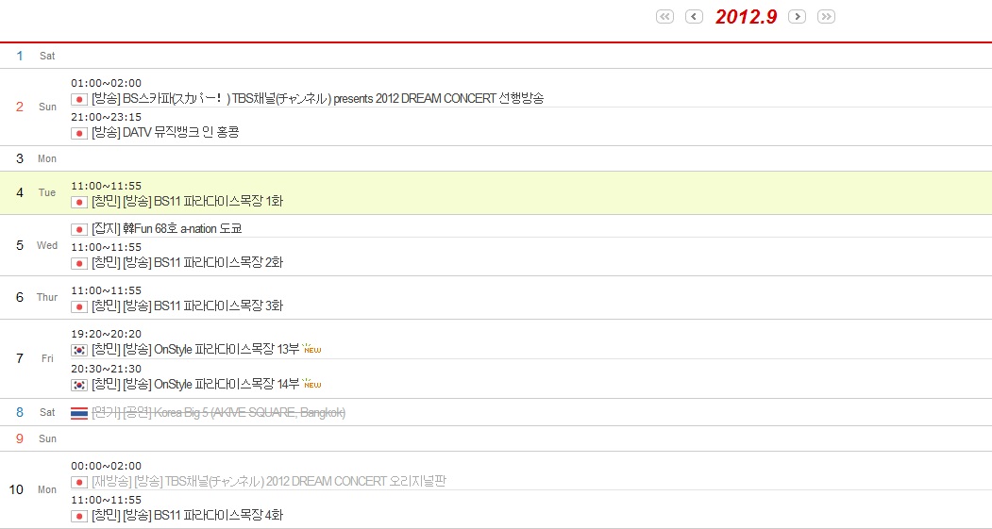Go to previous month arrow button

point(694,16)
